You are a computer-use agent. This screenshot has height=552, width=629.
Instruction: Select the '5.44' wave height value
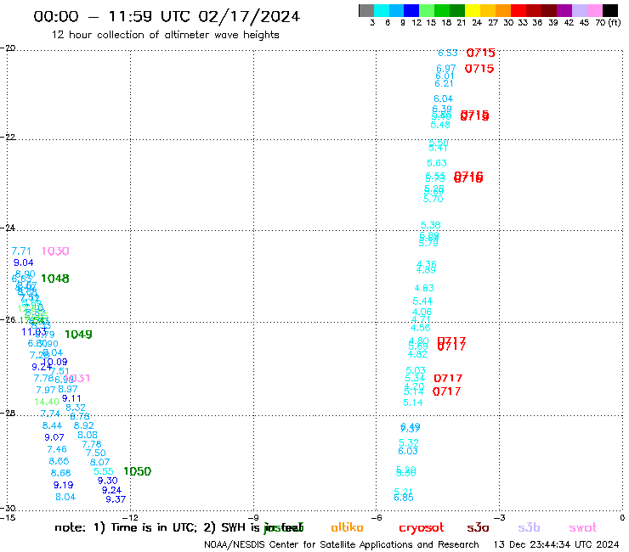(x=422, y=301)
